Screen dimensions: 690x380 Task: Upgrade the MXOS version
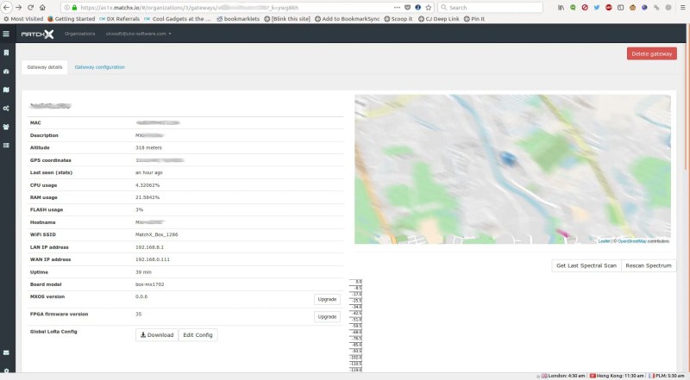(327, 299)
